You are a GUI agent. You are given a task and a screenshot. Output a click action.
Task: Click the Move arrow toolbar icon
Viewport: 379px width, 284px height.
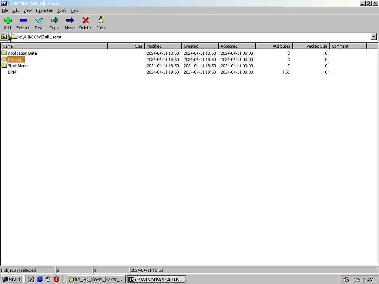(70, 20)
